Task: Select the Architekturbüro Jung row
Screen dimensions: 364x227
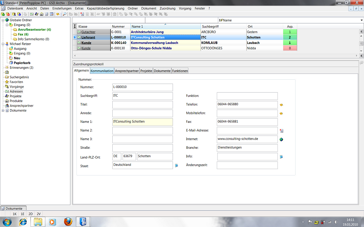Action: [185, 32]
